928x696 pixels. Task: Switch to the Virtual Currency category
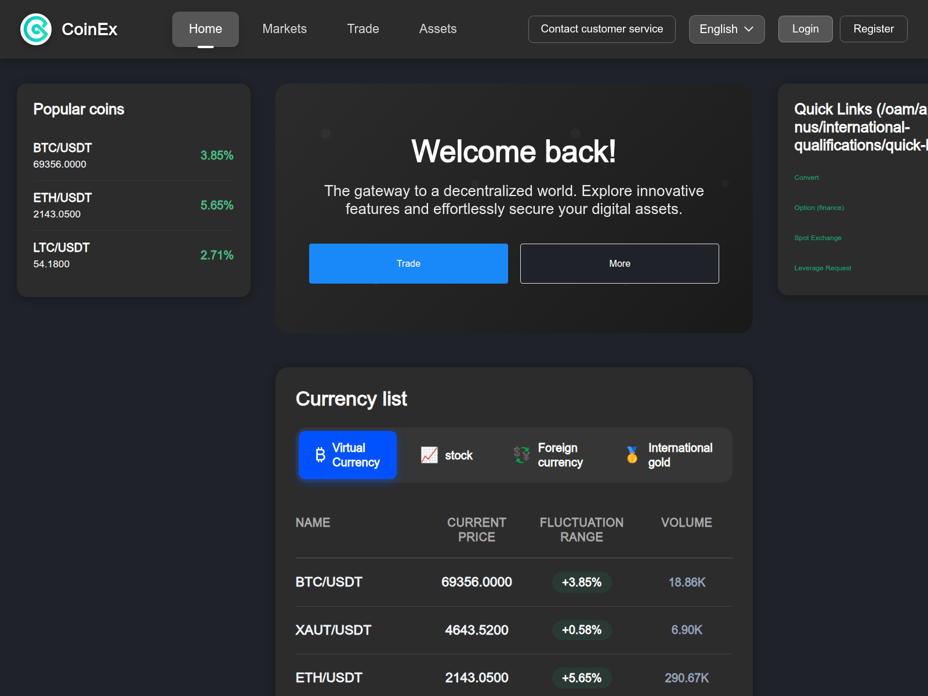347,455
